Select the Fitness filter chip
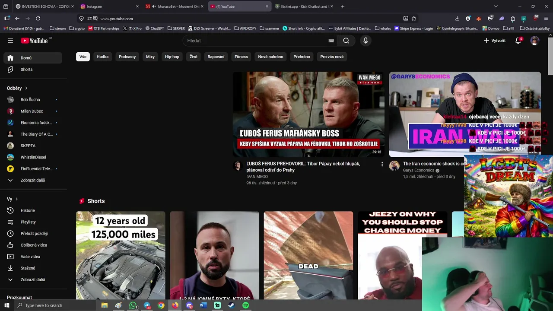553x311 pixels. [241, 57]
